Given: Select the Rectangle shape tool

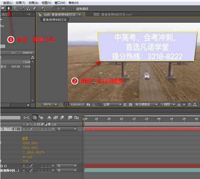Looking at the screenshot, I should click(x=3, y=8).
